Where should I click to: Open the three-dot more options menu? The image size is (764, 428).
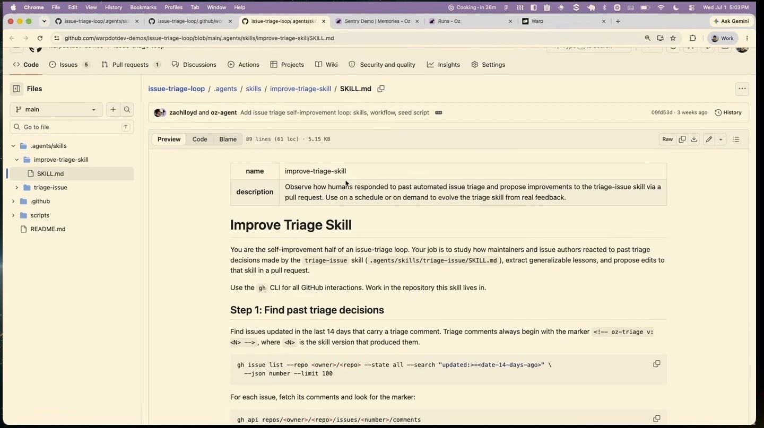[x=742, y=89]
